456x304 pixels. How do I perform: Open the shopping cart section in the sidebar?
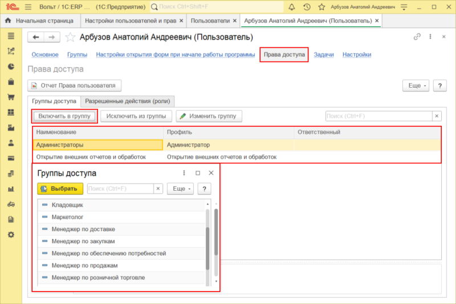tap(11, 97)
